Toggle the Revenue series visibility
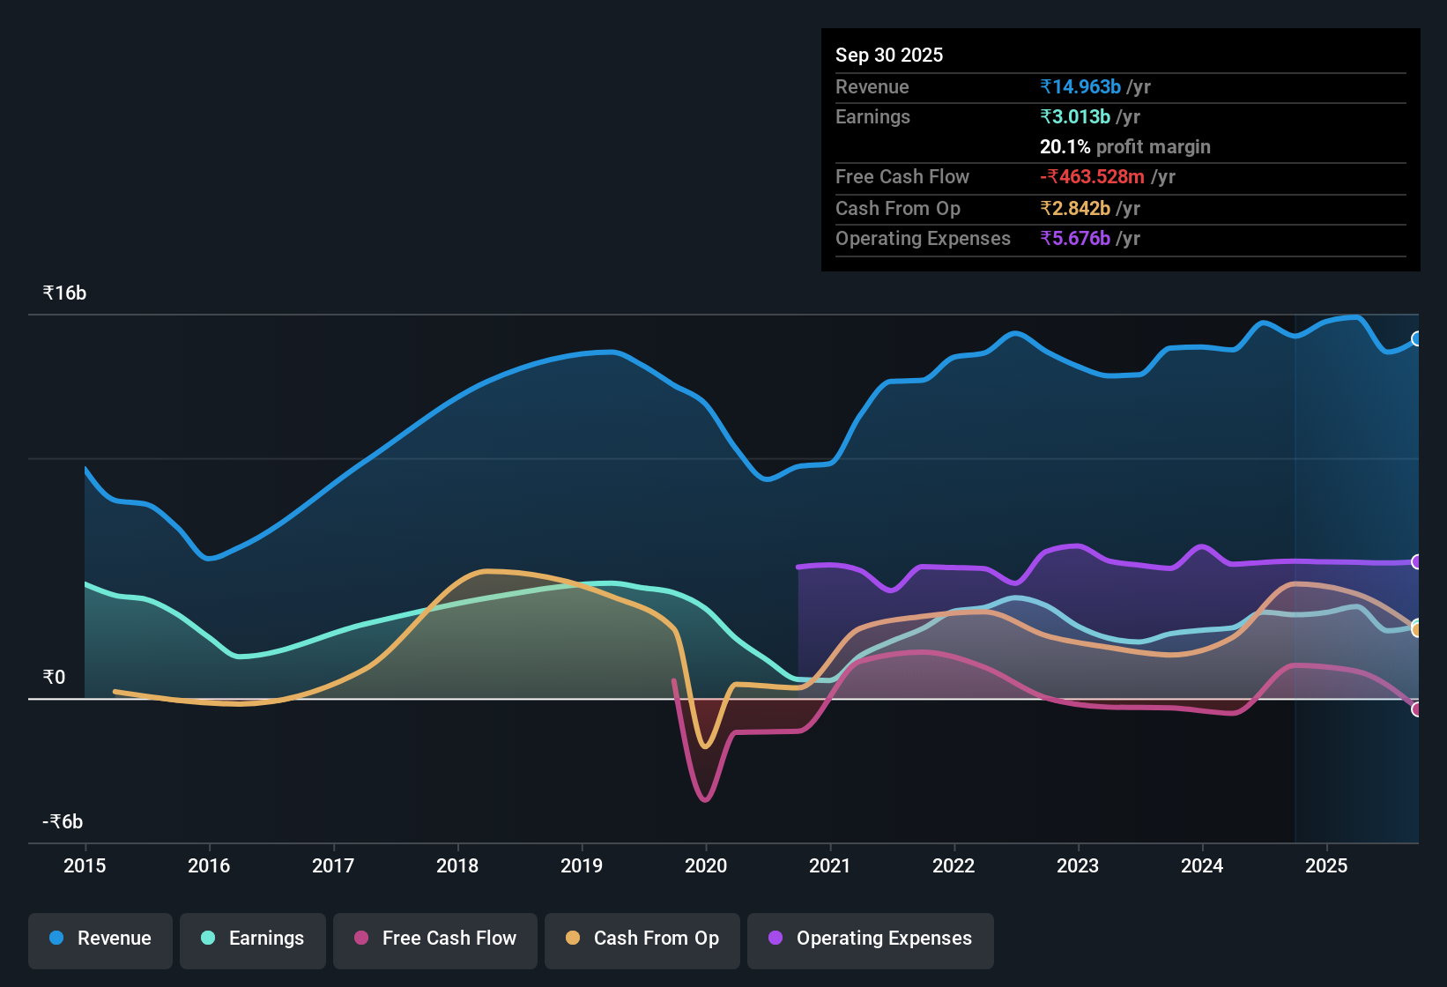 tap(100, 940)
